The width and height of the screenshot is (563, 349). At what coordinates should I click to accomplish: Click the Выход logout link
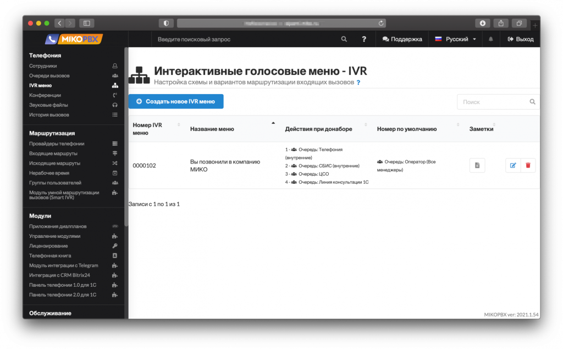point(520,39)
